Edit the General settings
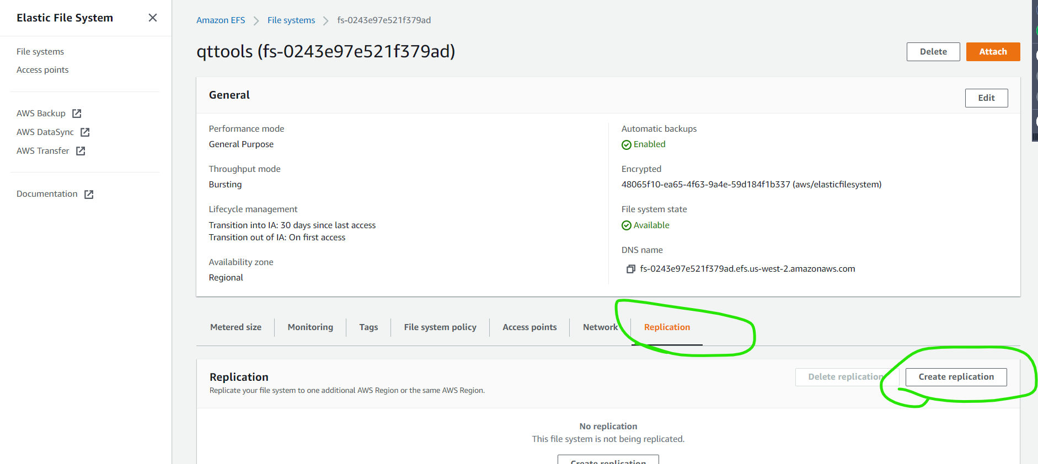 (986, 98)
